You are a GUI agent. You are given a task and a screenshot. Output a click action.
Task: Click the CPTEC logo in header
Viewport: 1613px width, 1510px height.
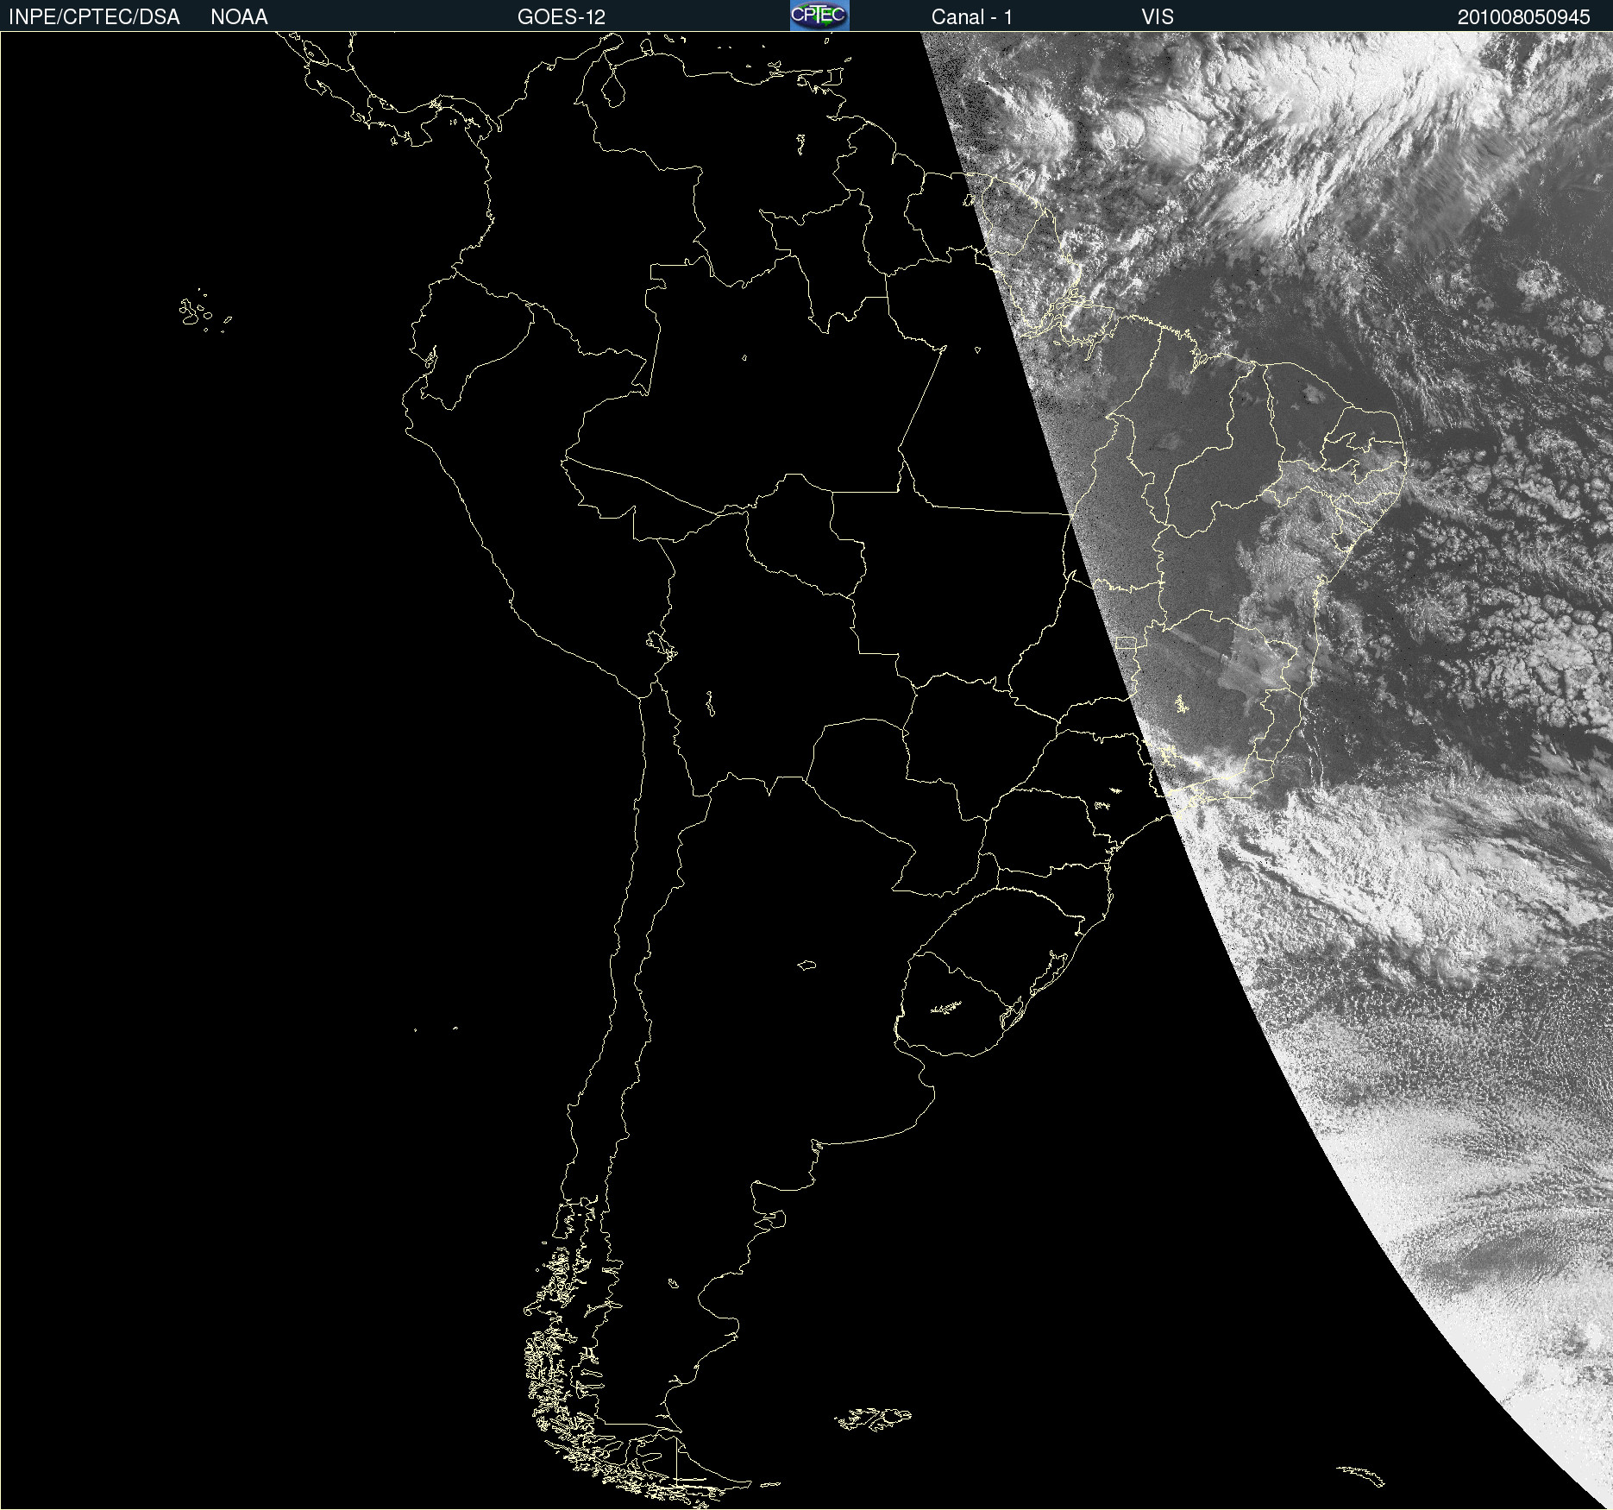pyautogui.click(x=819, y=16)
